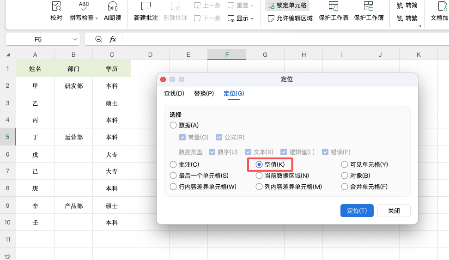
Task: Click the select-all corner triangle
Action: point(8,54)
